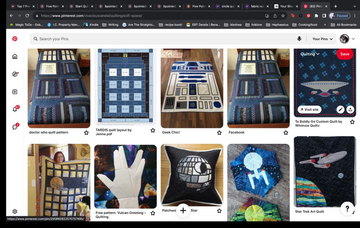360x228 pixels.
Task: Open notifications bell with 81 badge
Action: pos(15,109)
